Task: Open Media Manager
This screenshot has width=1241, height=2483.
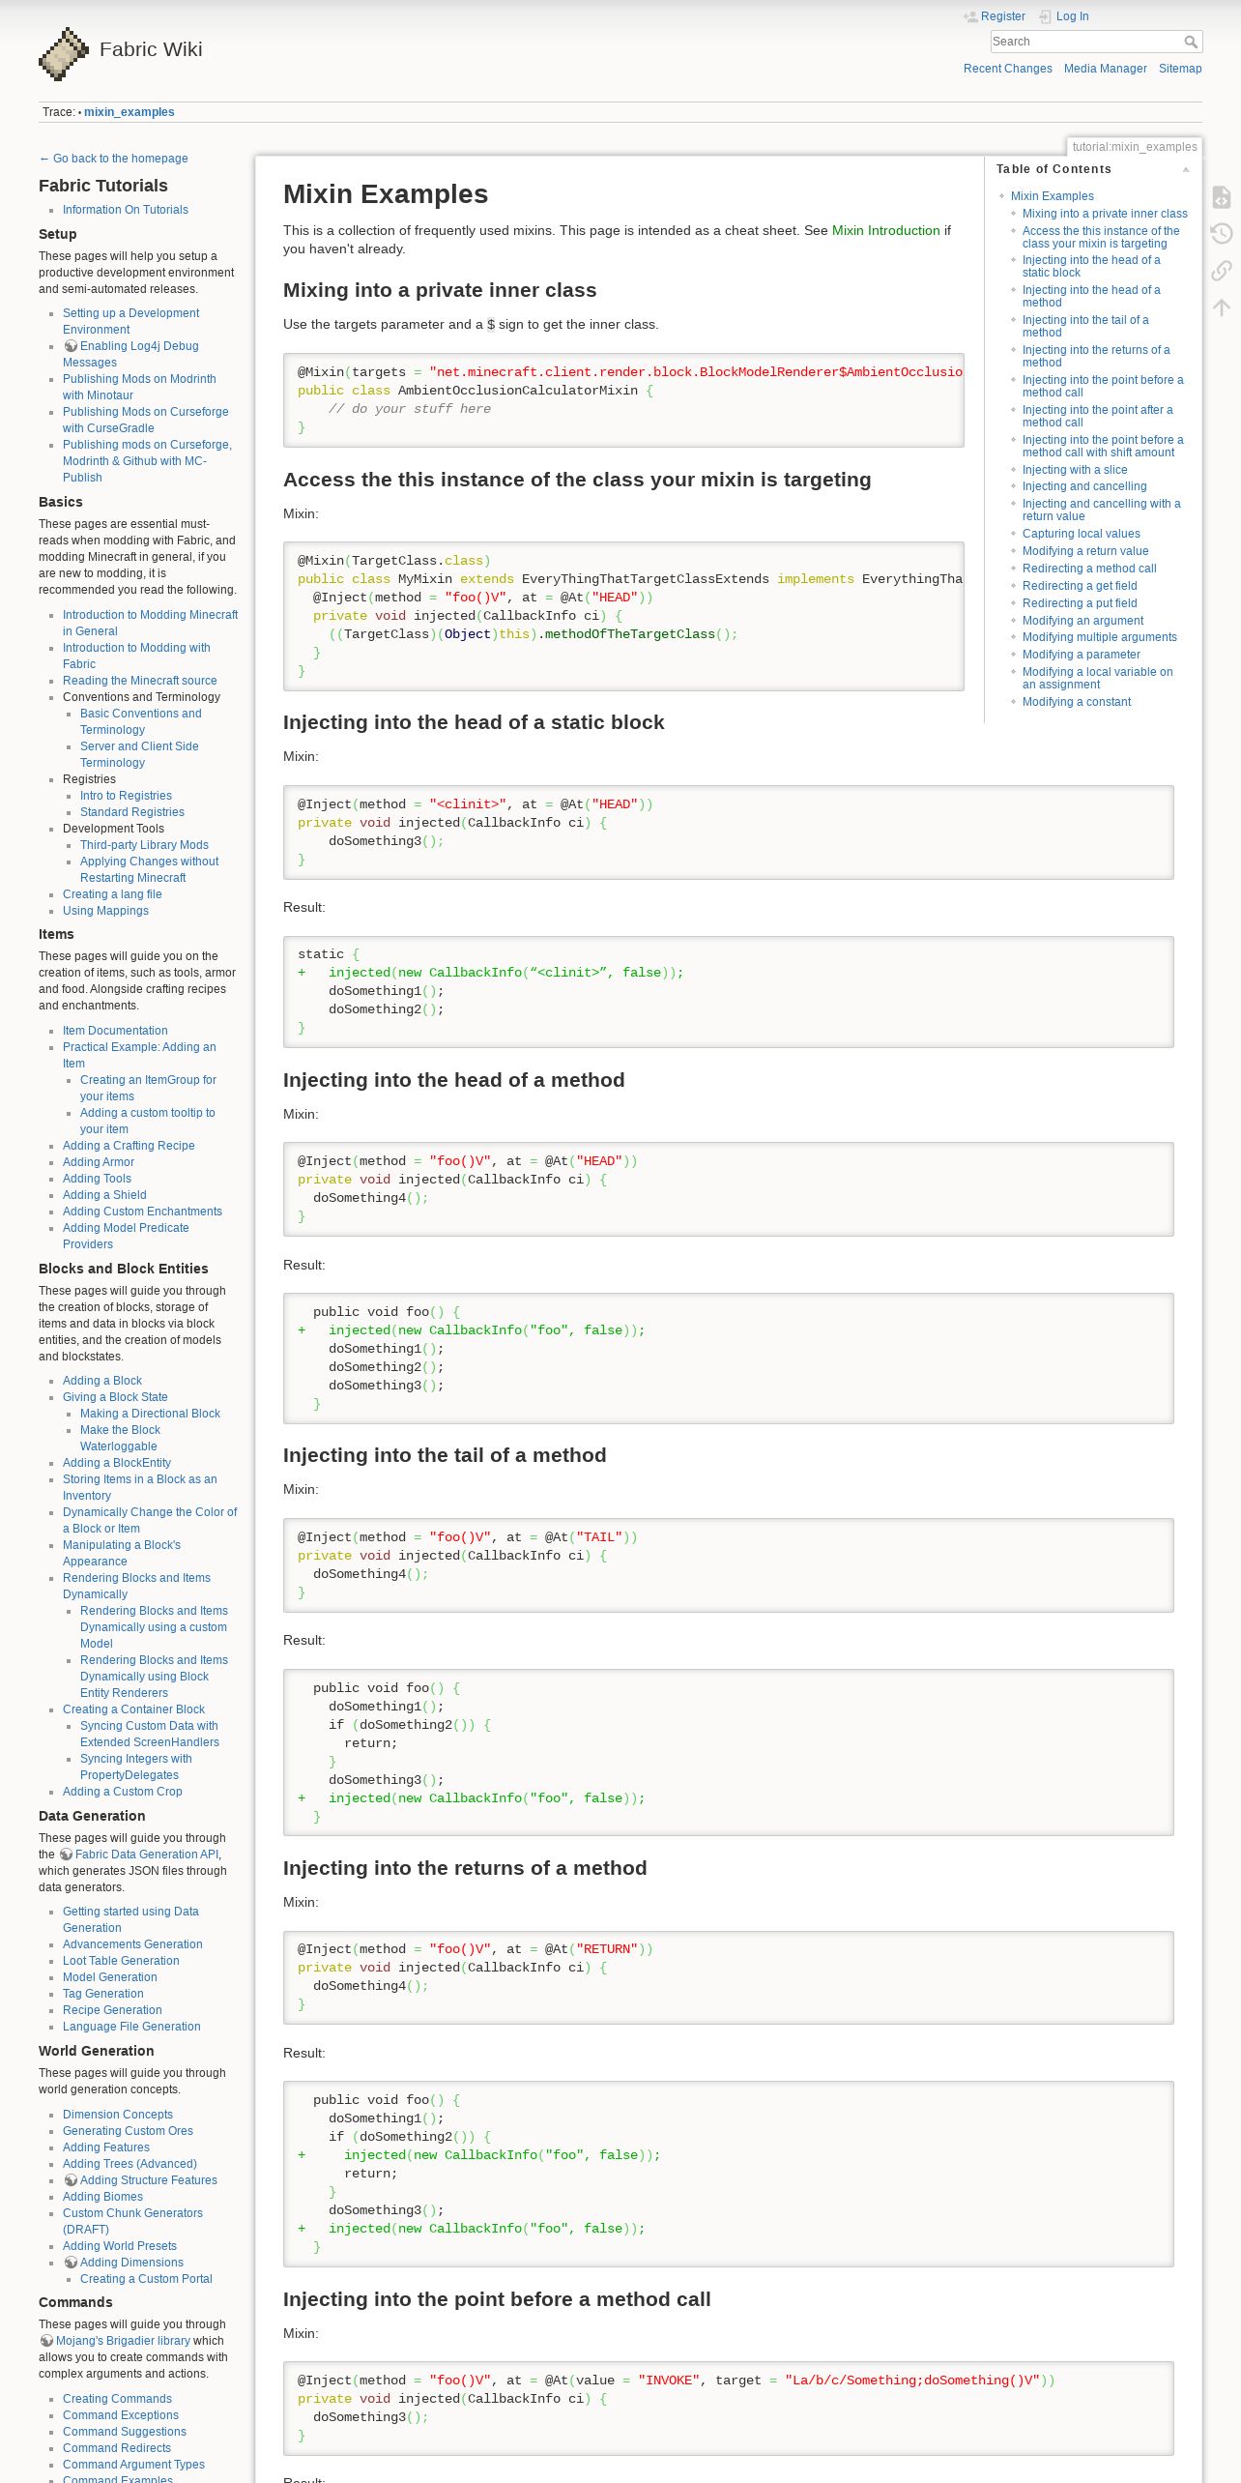Action: tap(1106, 69)
